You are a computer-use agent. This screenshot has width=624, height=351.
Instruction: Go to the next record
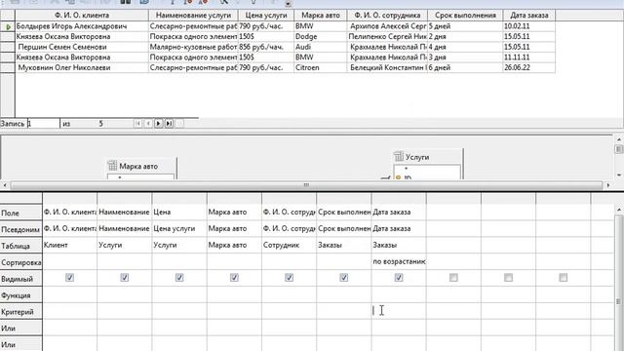pyautogui.click(x=158, y=124)
